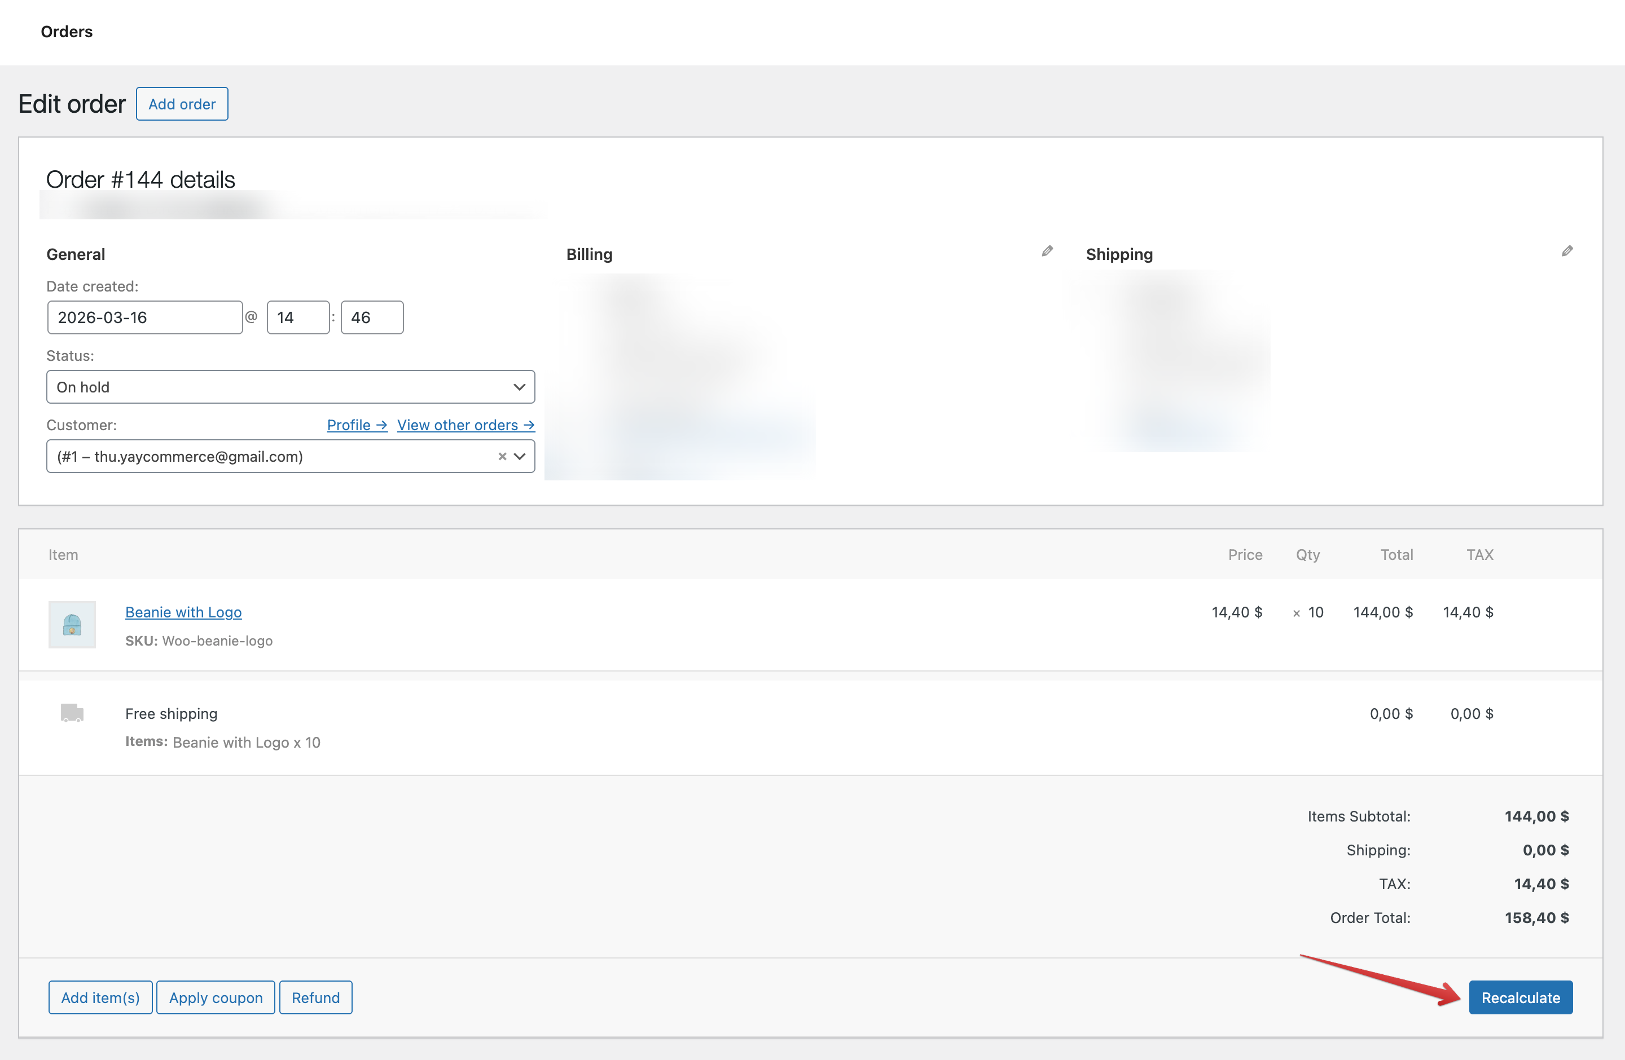Go to the Orders heading at top
The image size is (1625, 1060).
[66, 32]
